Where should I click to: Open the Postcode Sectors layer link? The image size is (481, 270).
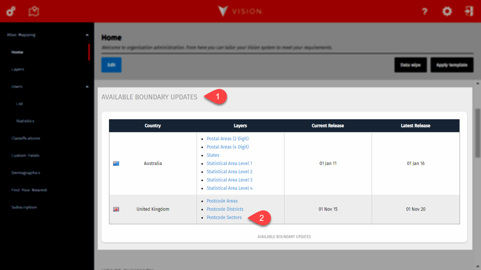pyautogui.click(x=224, y=217)
